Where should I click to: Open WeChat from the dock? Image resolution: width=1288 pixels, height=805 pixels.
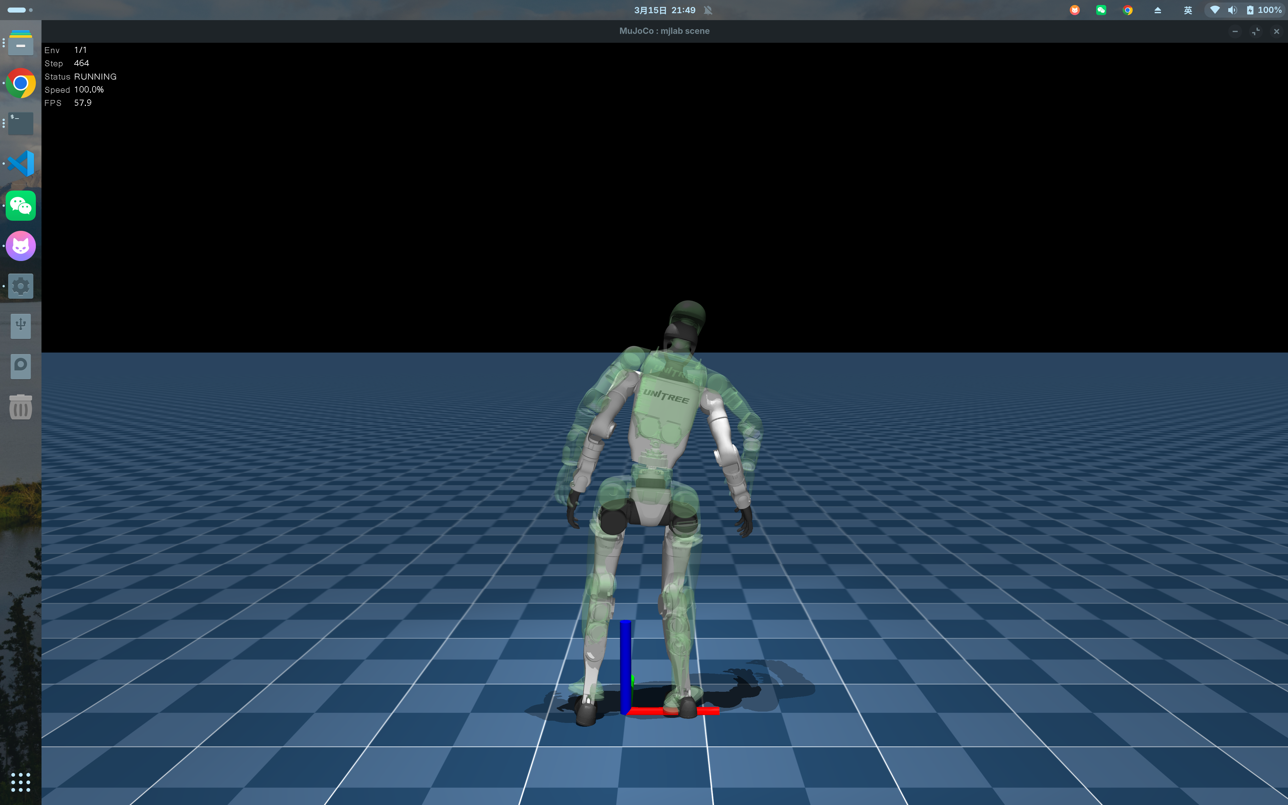pos(21,206)
